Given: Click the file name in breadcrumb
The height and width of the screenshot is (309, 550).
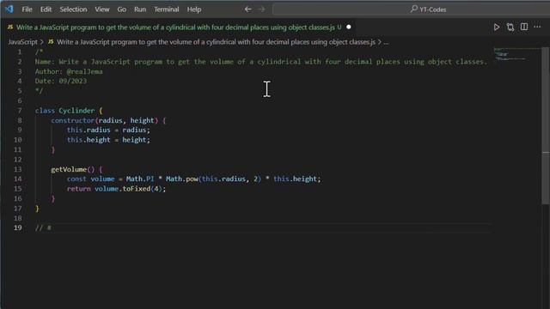Looking at the screenshot, I should coord(216,42).
